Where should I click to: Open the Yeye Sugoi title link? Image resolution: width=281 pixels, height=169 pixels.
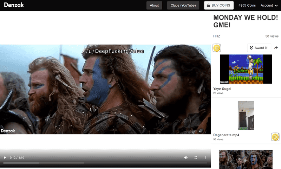[222, 89]
